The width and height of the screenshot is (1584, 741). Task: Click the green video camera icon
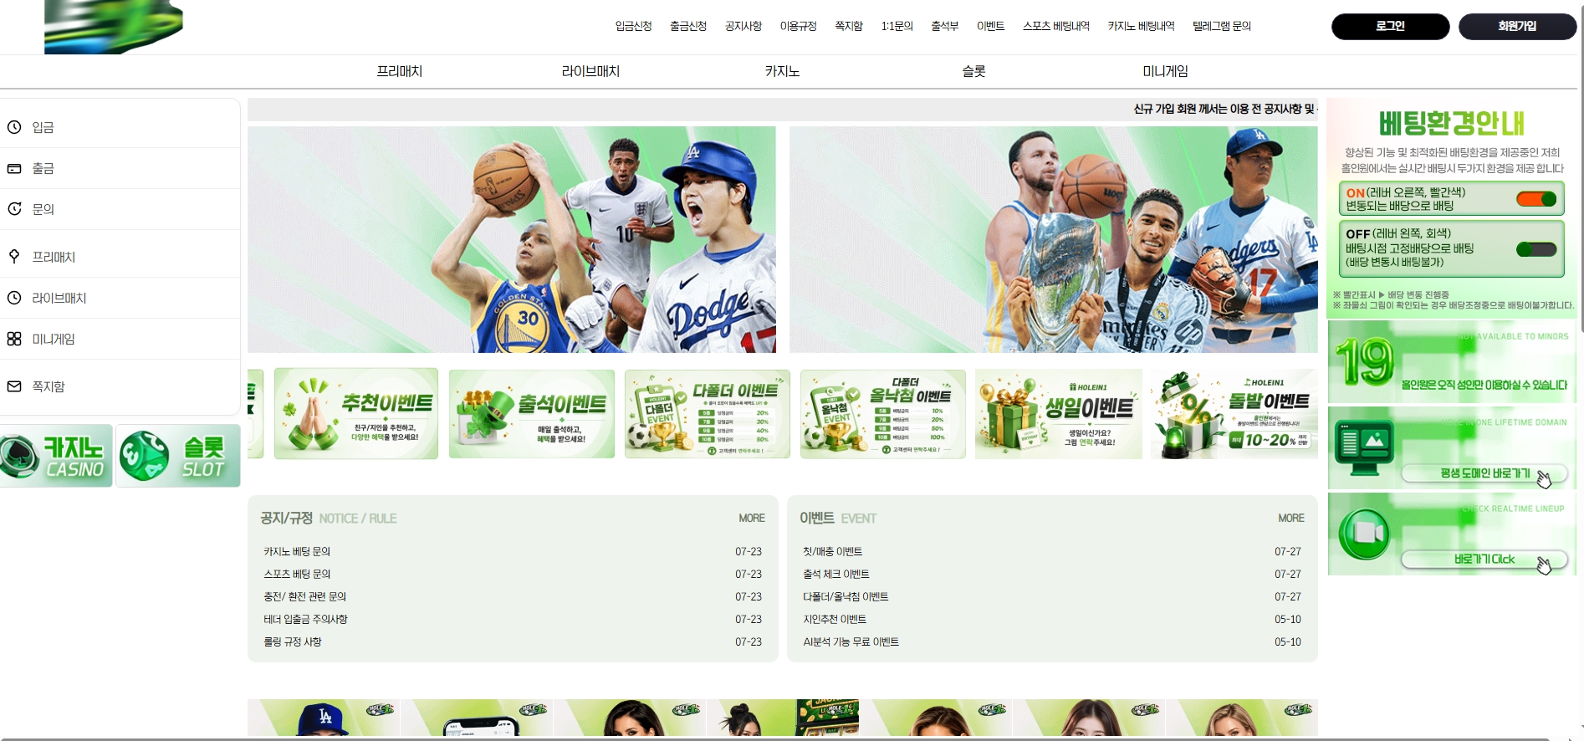(1364, 534)
